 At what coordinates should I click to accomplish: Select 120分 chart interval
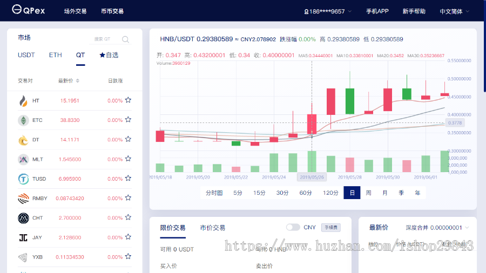coord(330,193)
